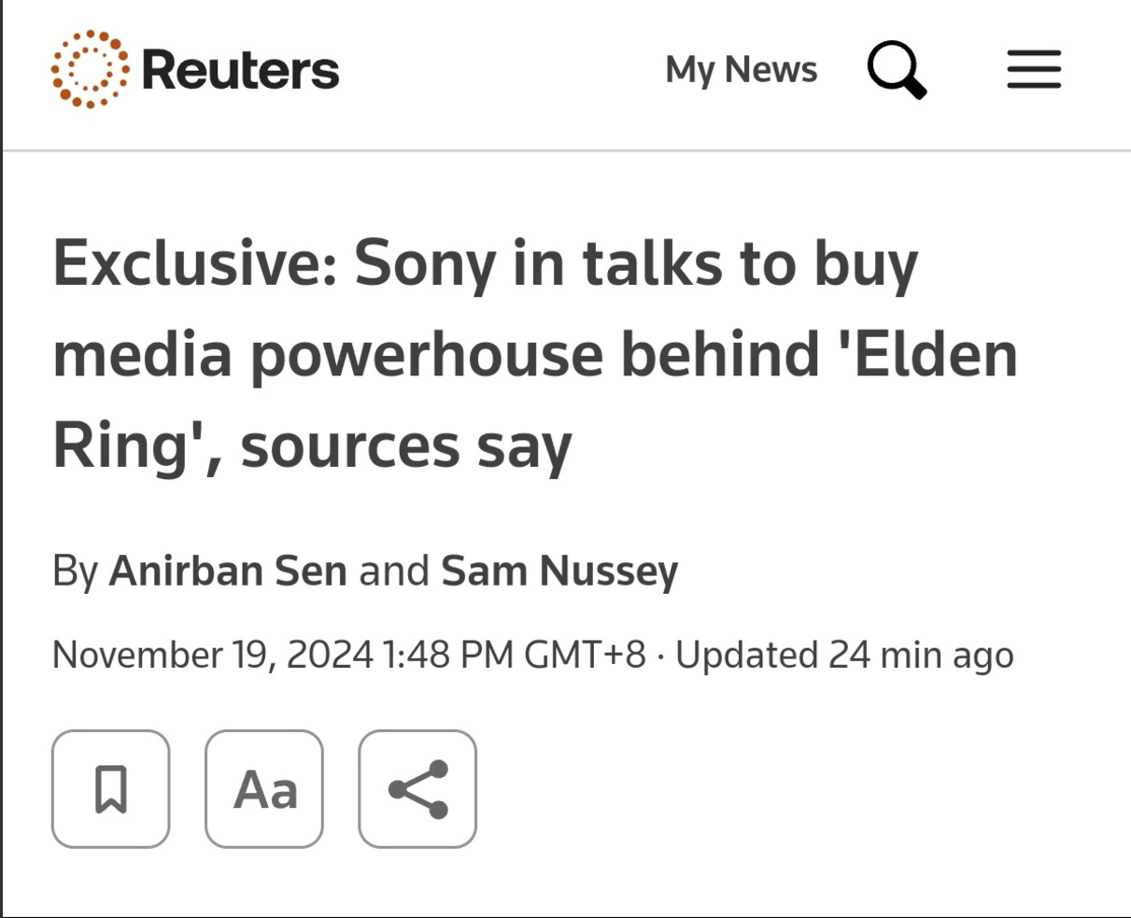The width and height of the screenshot is (1131, 918).
Task: Click the Reuters wordmark text
Action: (x=240, y=70)
